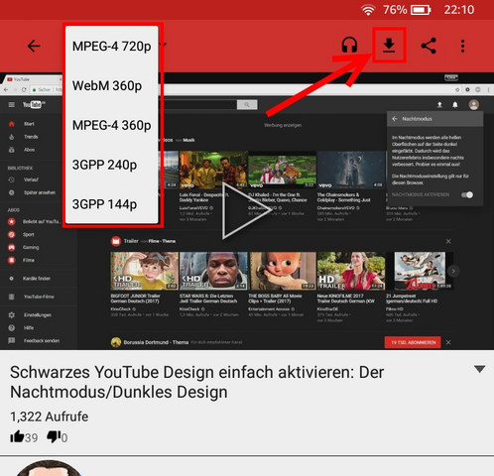This screenshot has width=494, height=476.
Task: Pick the MPEG-4 360p entry
Action: click(x=112, y=125)
